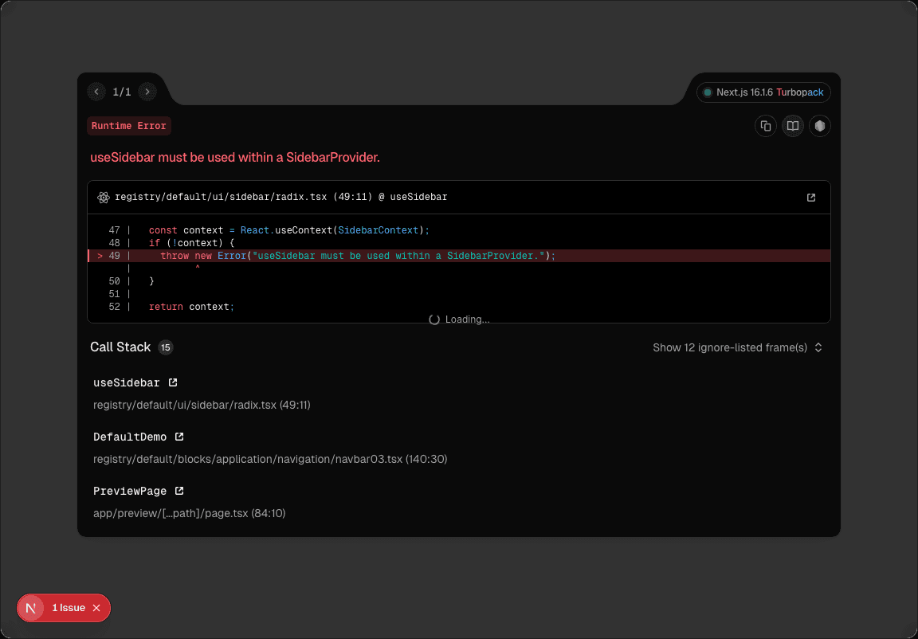Click the Node.js hexagon icon
Screen dimensions: 918x639
[x=819, y=126]
